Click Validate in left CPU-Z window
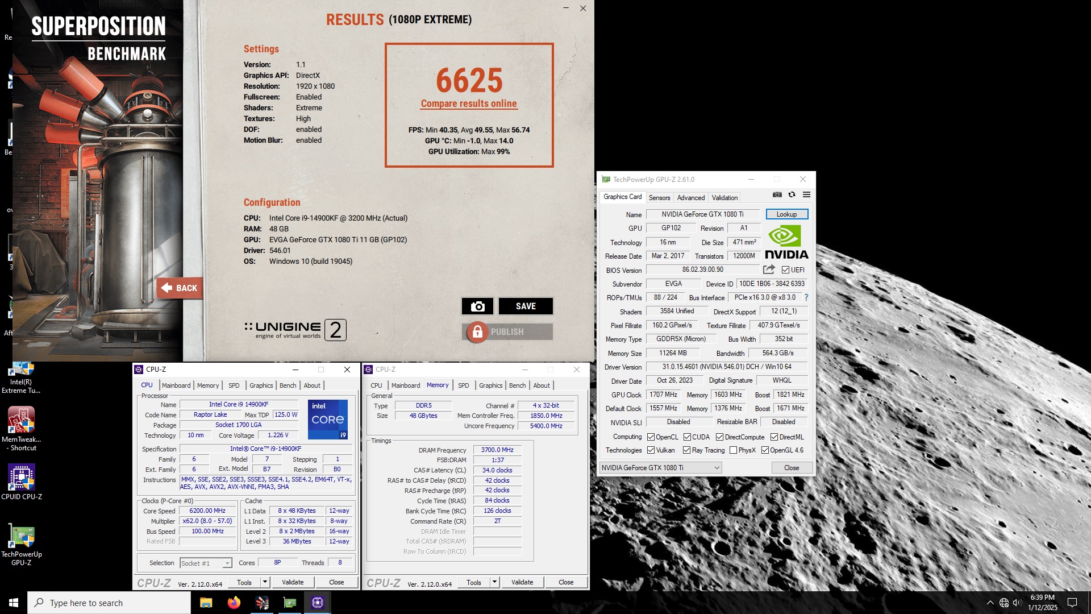This screenshot has height=614, width=1091. coord(293,582)
